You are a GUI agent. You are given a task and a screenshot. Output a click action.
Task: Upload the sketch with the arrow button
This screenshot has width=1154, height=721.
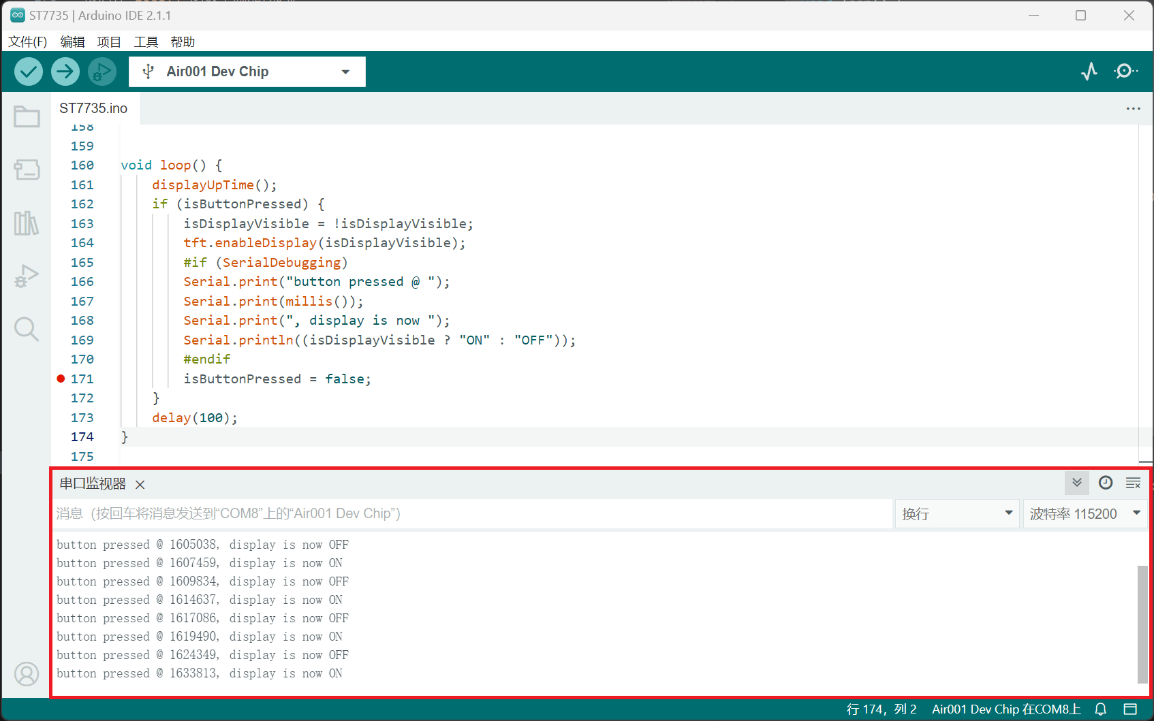[65, 71]
